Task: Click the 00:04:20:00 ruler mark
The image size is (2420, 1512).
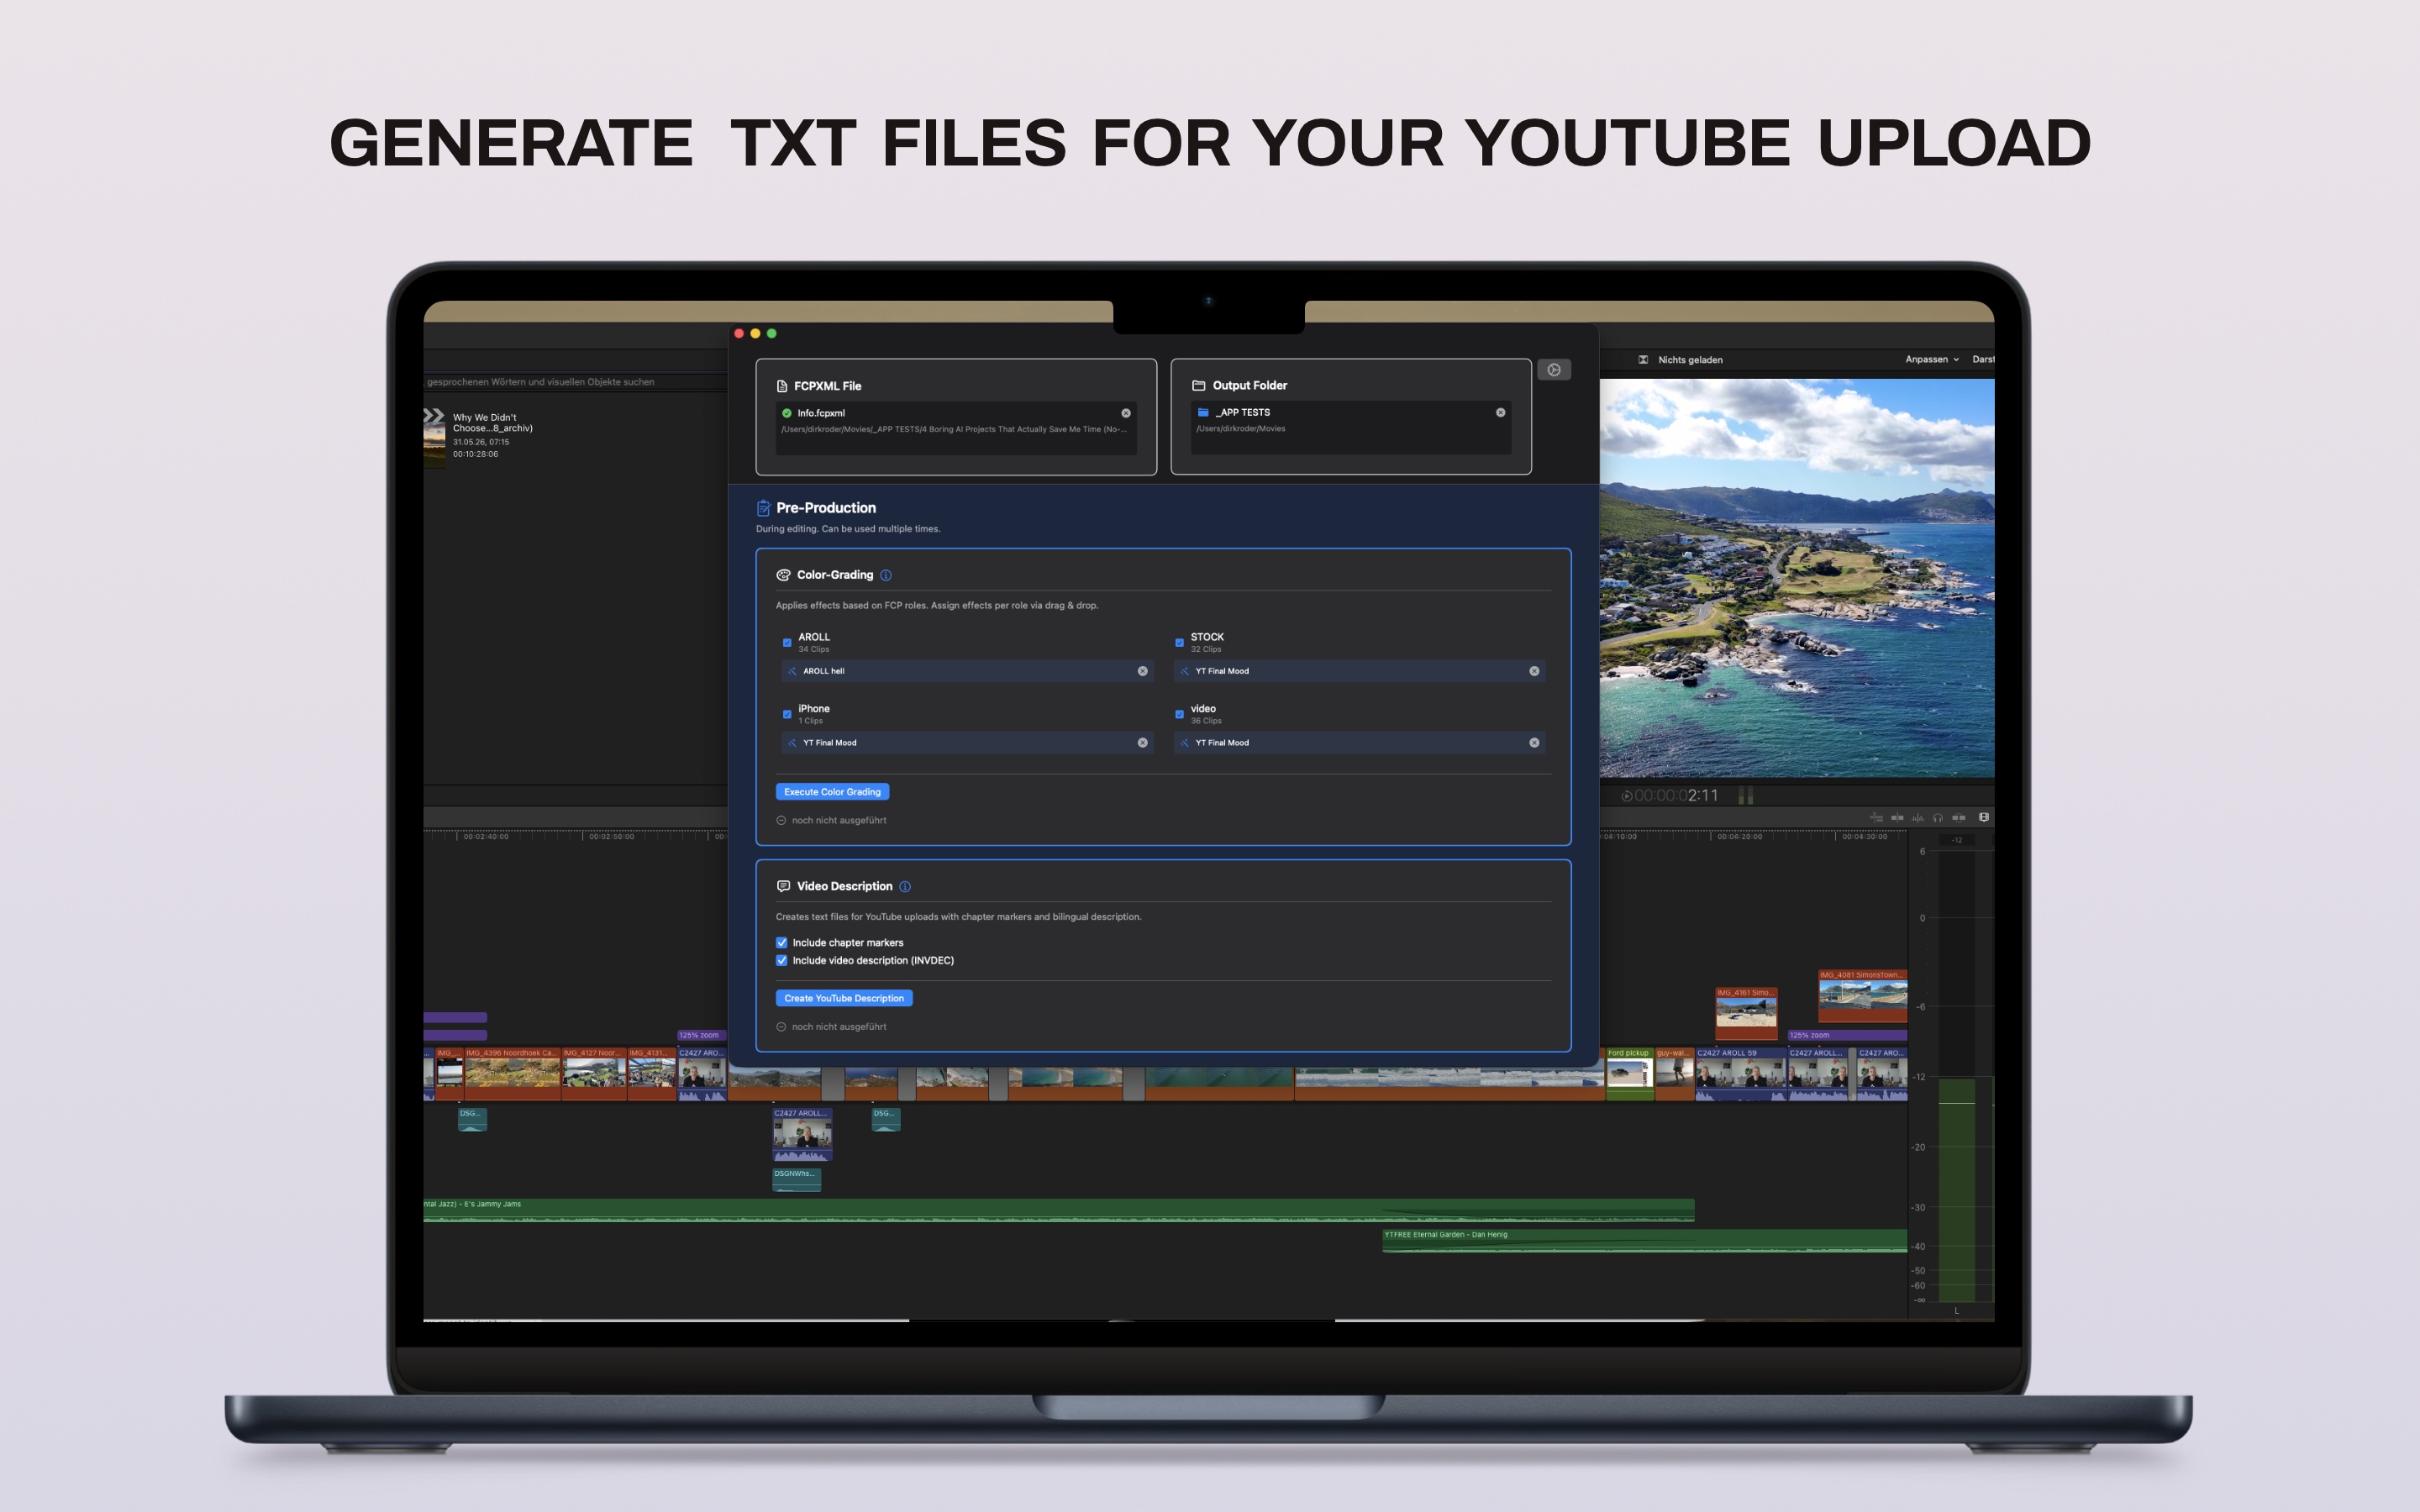Action: 1739,837
